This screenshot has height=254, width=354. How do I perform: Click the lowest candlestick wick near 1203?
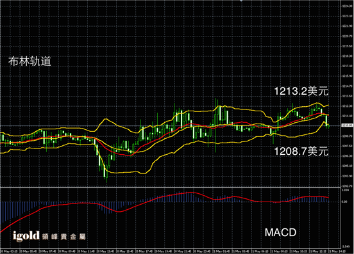pos(107,180)
